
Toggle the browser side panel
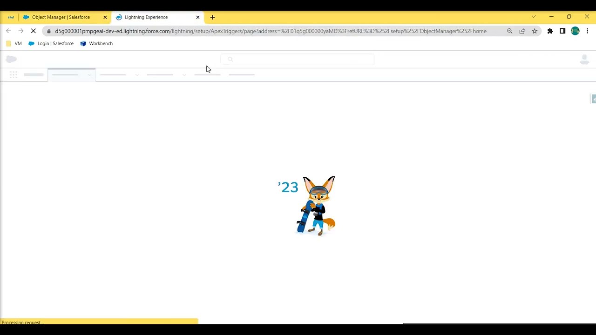click(x=562, y=31)
